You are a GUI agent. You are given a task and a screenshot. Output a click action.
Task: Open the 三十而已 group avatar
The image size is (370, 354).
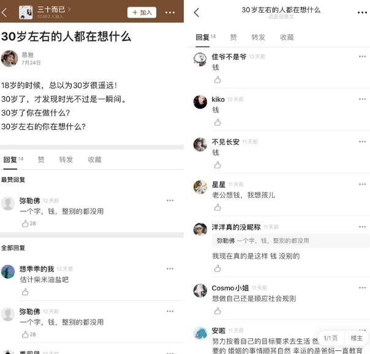tap(26, 12)
